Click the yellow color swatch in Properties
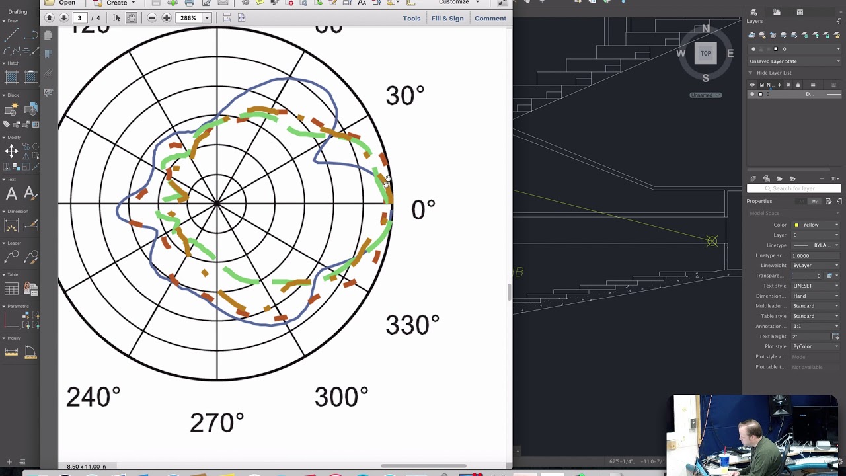The width and height of the screenshot is (846, 476). [796, 225]
